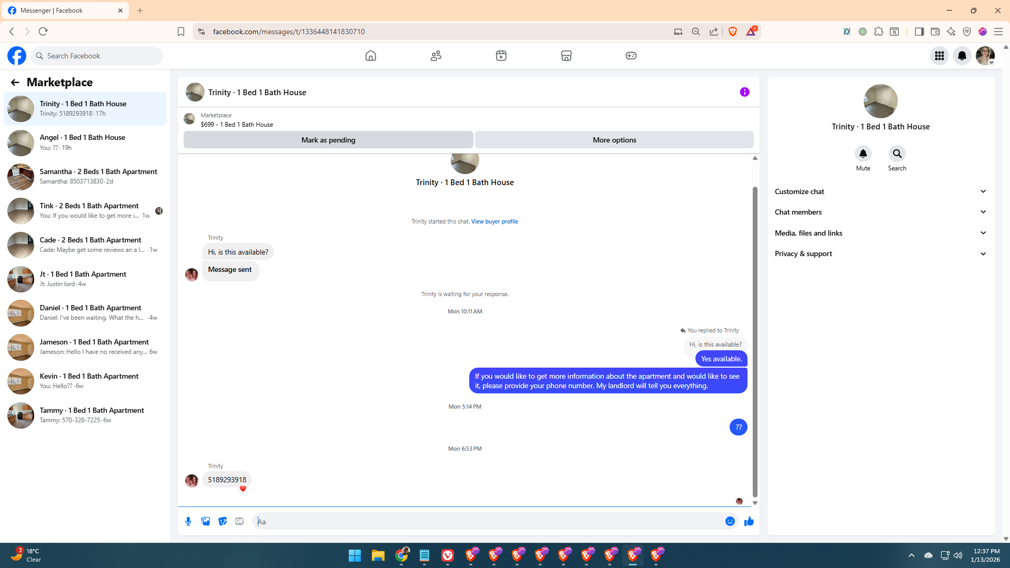
Task: Open the Facebook notifications bell
Action: [x=962, y=56]
